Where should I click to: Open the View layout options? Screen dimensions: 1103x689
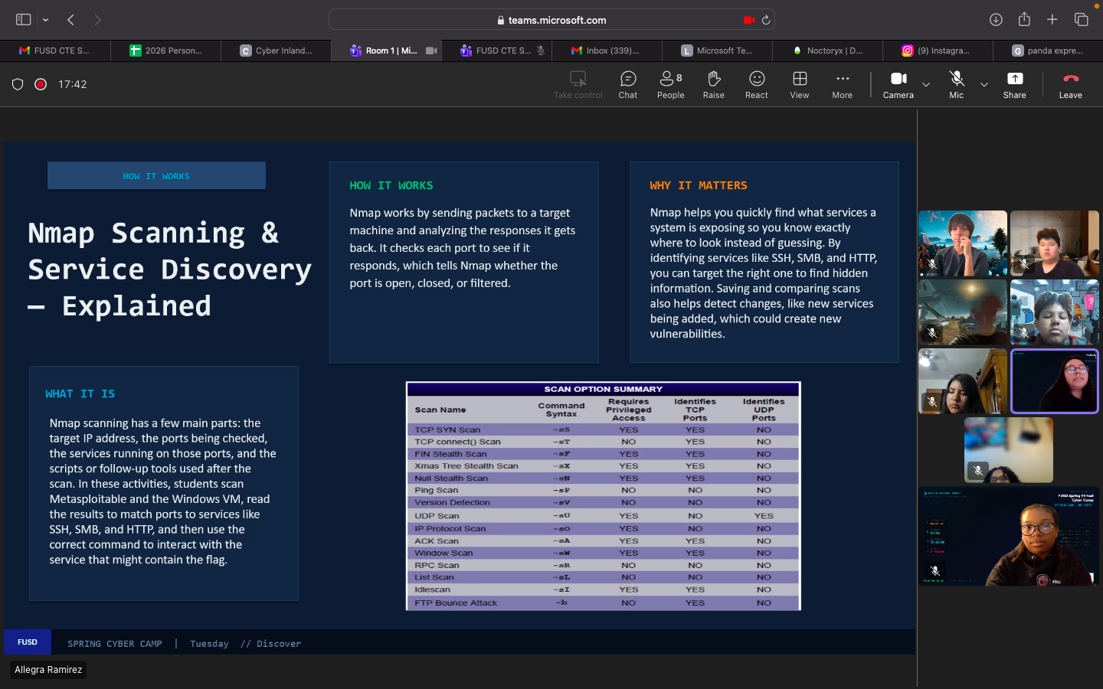[799, 84]
